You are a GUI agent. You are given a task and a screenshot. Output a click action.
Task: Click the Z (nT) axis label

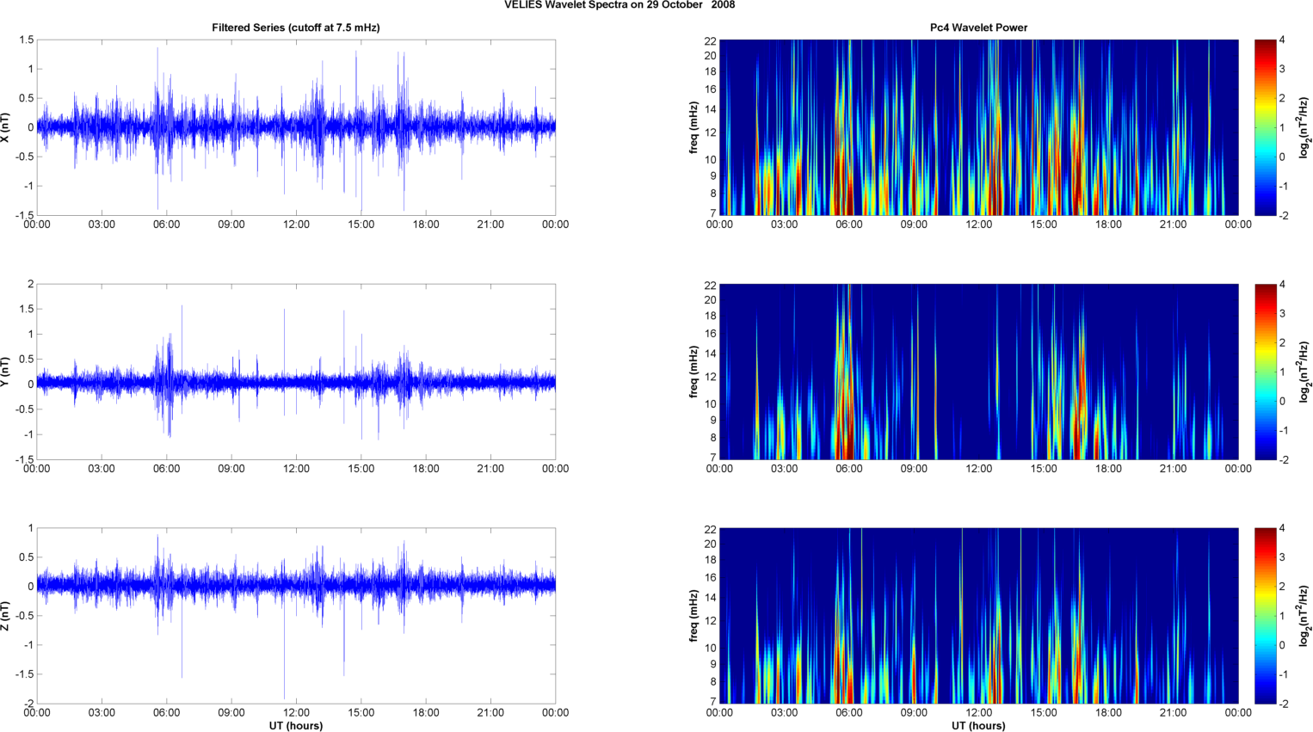[6, 616]
